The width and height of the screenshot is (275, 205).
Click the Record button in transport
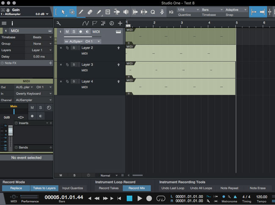[149, 199]
